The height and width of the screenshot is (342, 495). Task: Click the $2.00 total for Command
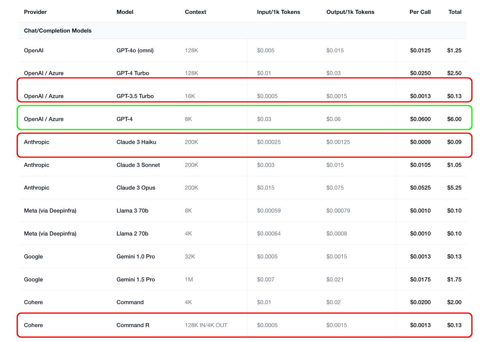coord(454,302)
